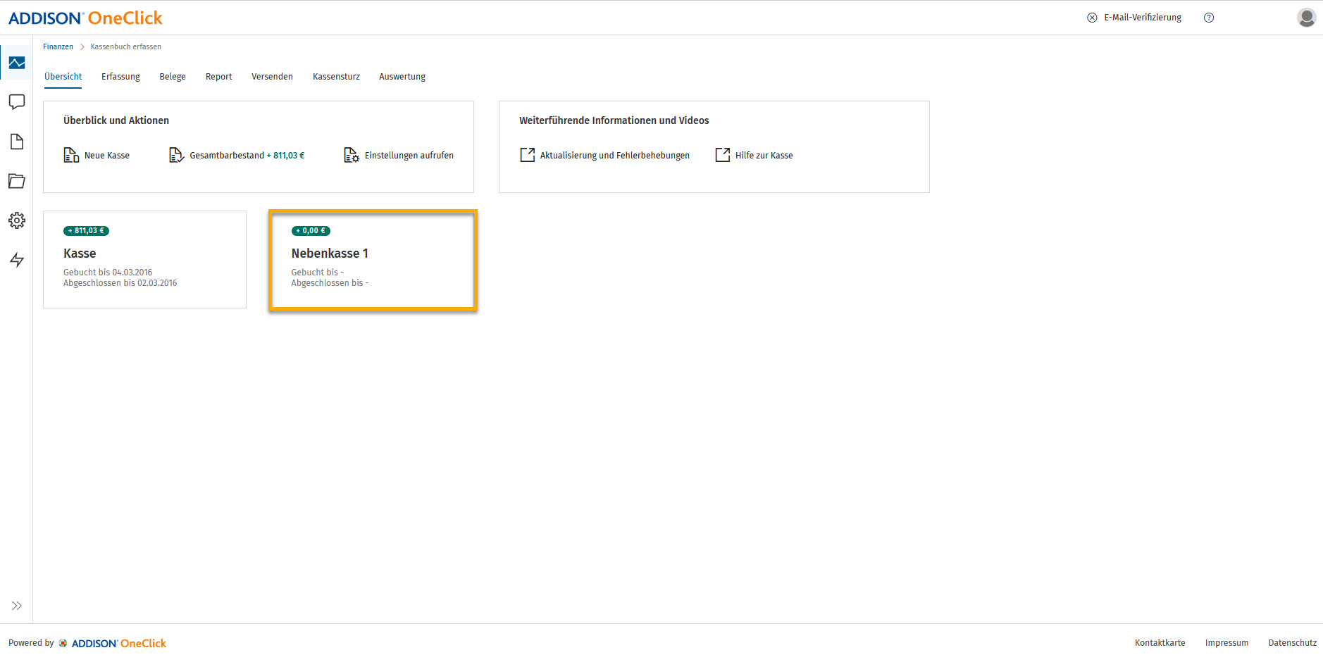The image size is (1323, 662).
Task: Open the Kasse cash register card
Action: tap(145, 259)
